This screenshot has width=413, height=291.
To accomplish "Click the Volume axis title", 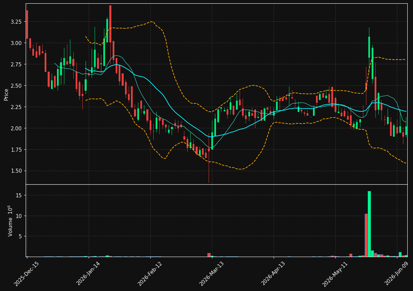I will point(10,221).
